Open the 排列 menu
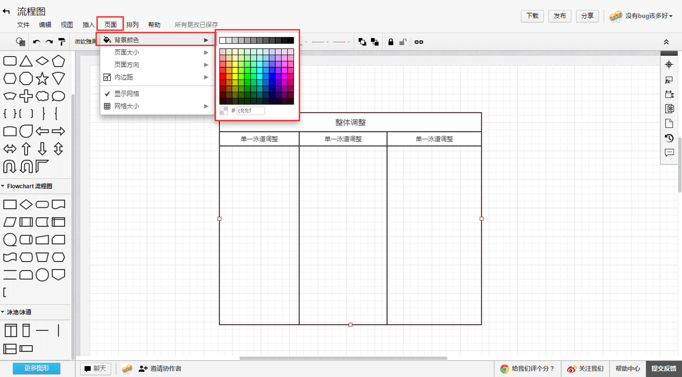 132,25
